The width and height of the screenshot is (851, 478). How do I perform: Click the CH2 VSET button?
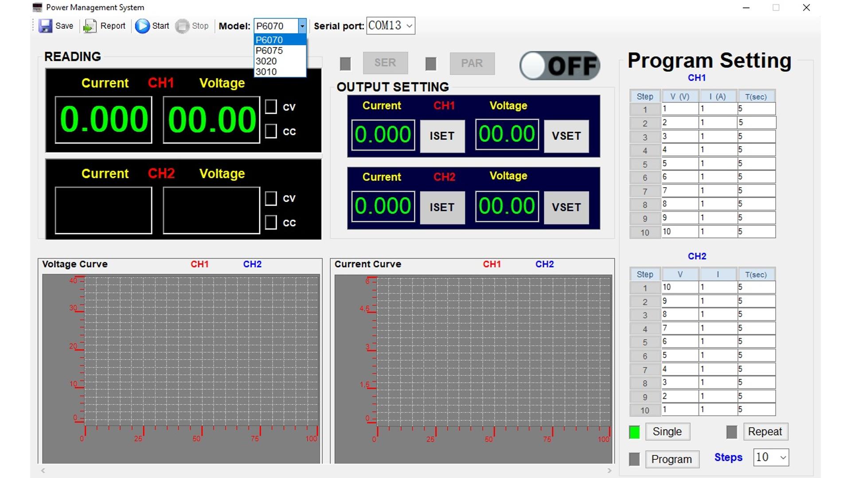point(566,208)
